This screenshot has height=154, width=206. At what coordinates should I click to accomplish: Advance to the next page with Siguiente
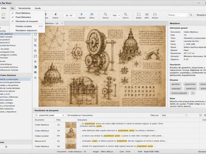click(x=82, y=15)
